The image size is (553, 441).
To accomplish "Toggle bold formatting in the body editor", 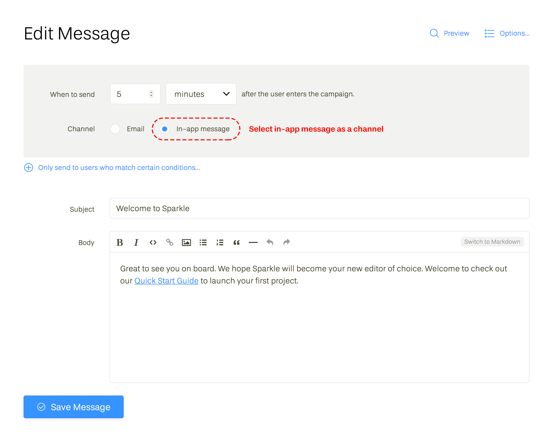I will [119, 242].
